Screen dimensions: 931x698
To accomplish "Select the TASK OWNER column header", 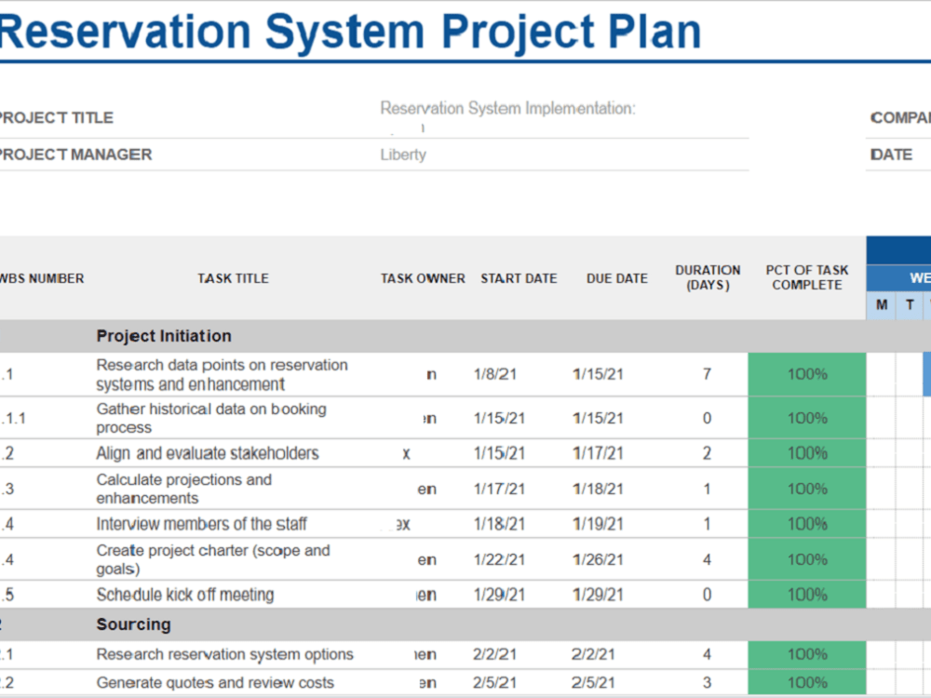I will coord(422,278).
